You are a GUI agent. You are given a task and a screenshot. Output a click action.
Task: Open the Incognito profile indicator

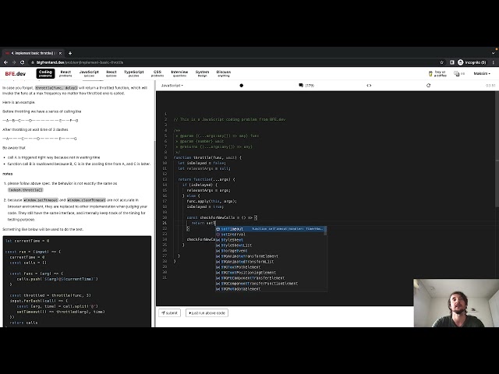click(472, 62)
